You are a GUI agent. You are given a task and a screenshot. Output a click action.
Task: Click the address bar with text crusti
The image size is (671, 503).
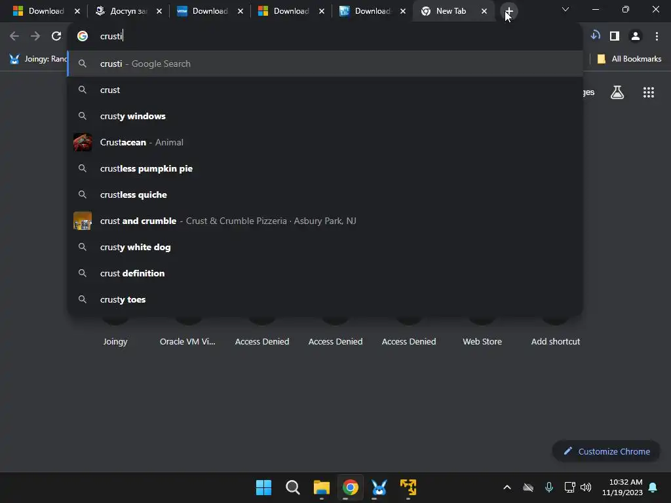click(x=325, y=36)
